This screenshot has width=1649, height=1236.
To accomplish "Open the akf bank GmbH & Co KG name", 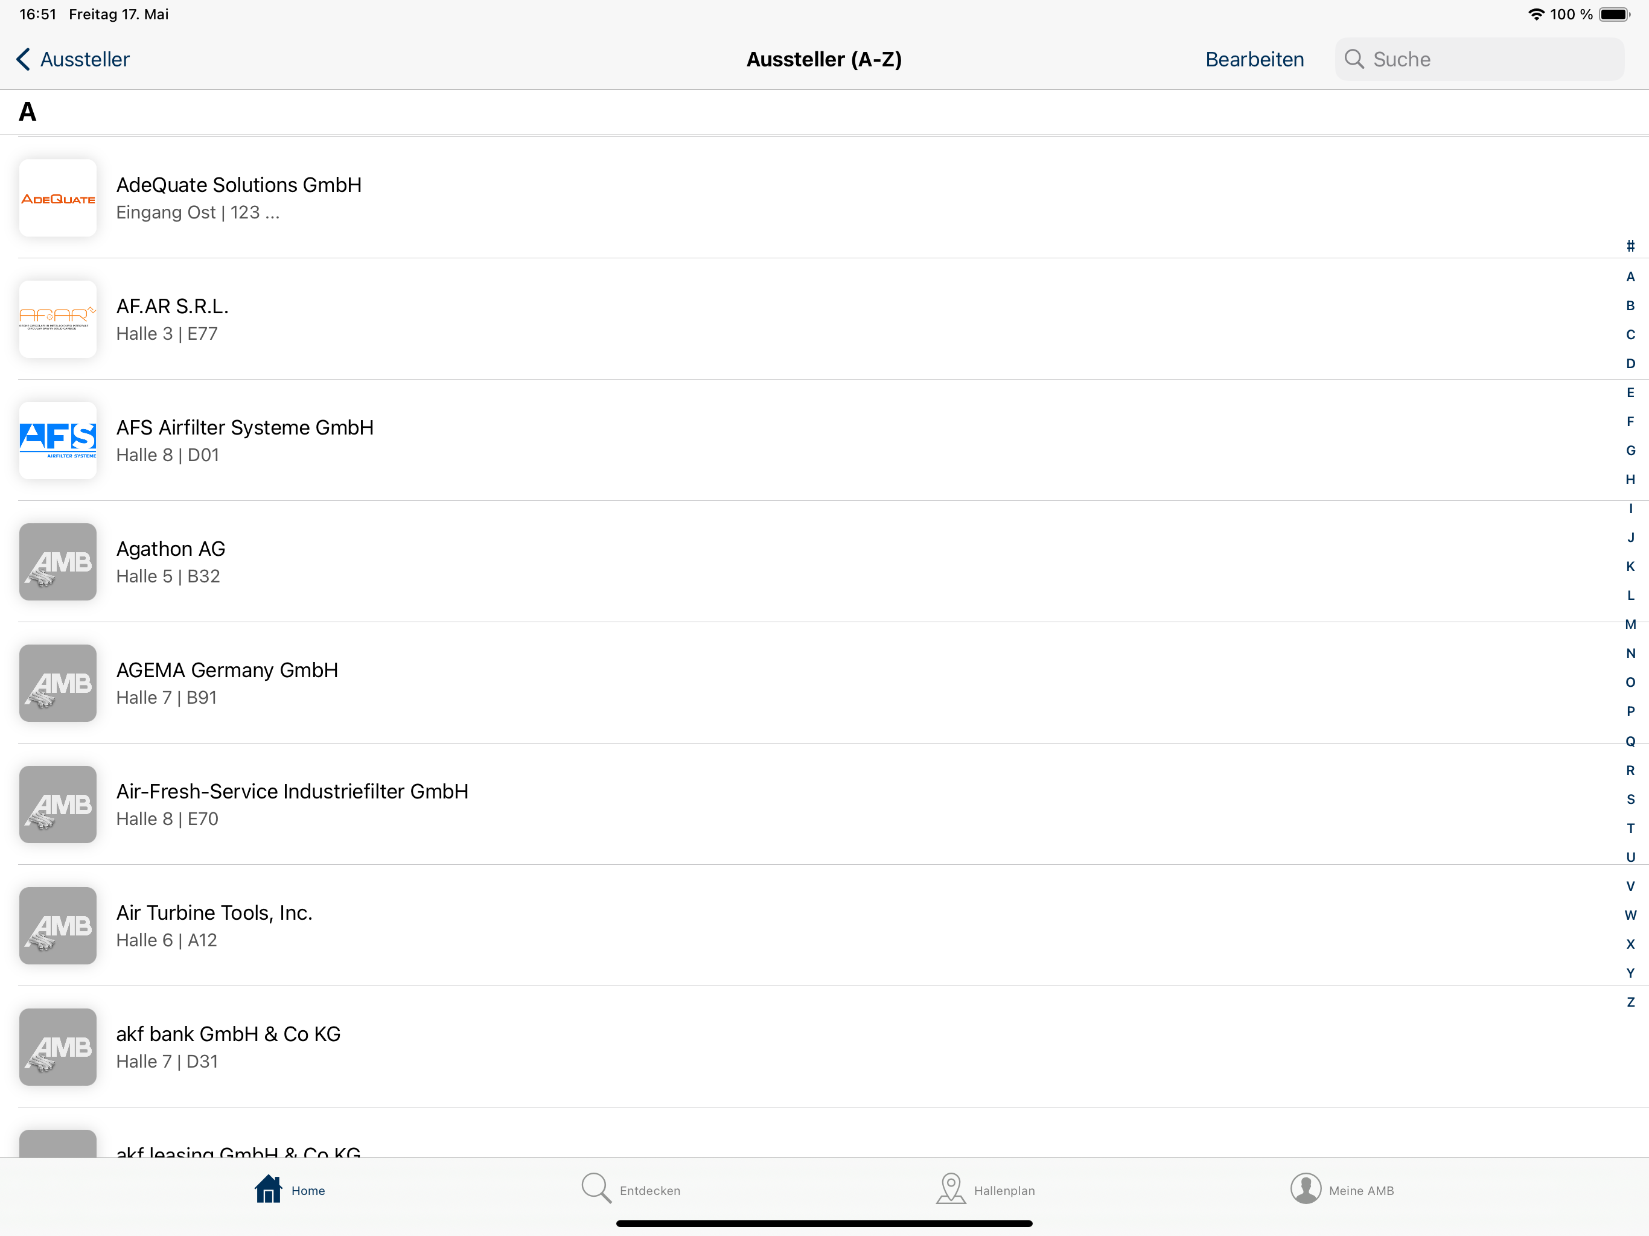I will 228,1034.
